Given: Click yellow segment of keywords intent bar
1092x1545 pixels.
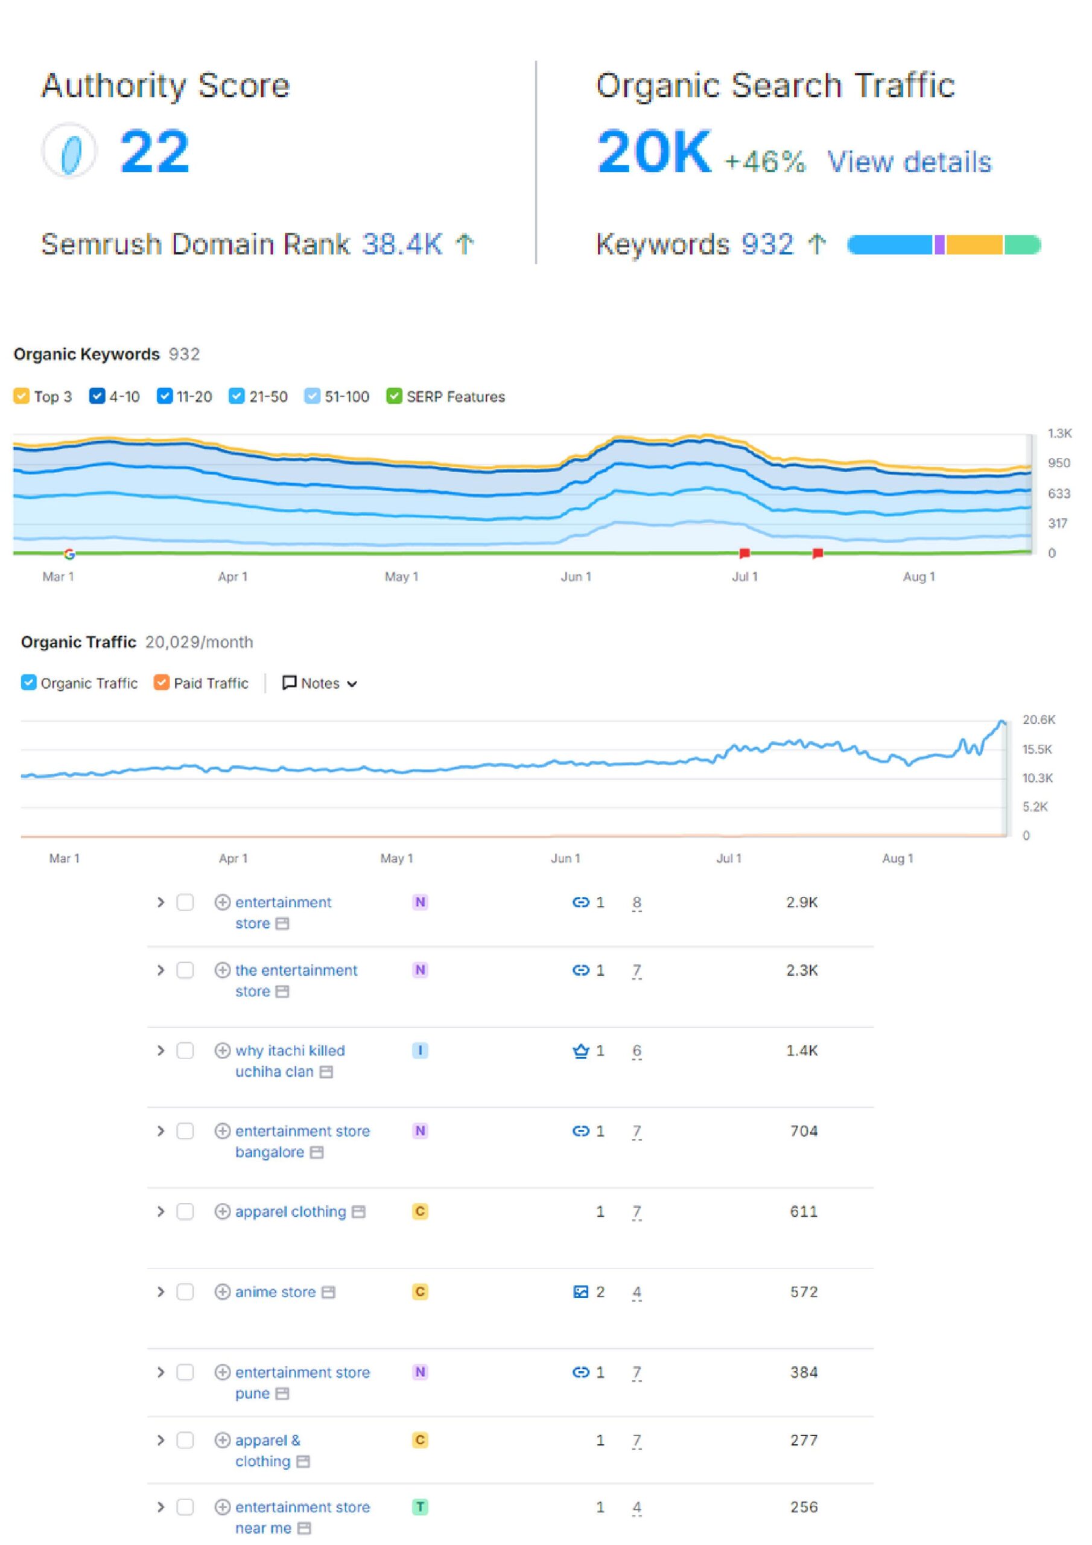Looking at the screenshot, I should click(974, 244).
